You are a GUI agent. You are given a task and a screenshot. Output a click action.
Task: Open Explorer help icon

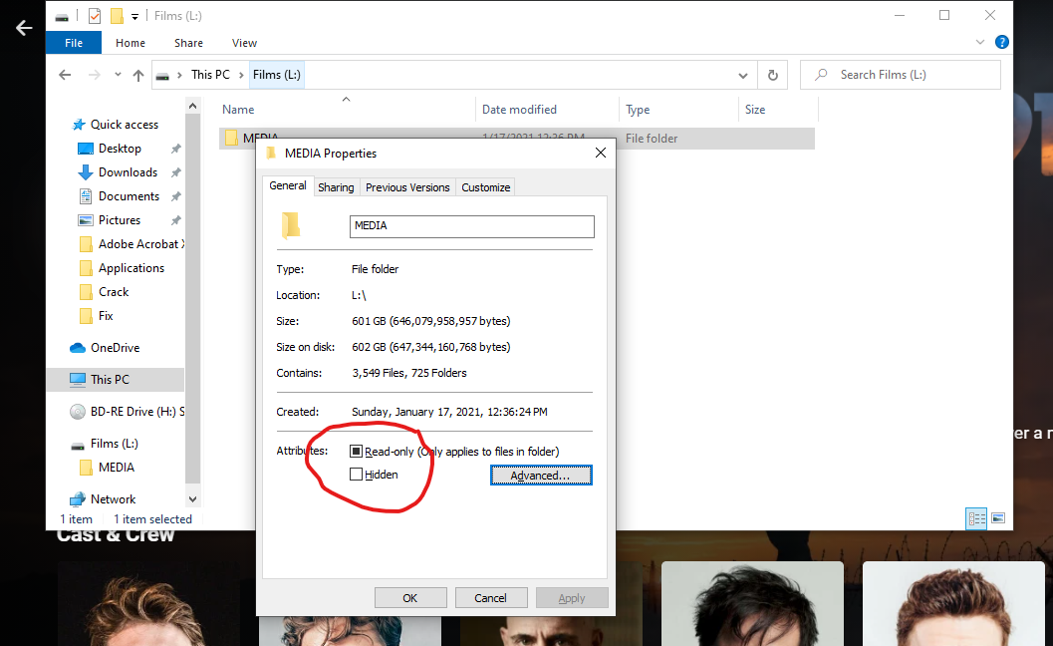click(1001, 42)
